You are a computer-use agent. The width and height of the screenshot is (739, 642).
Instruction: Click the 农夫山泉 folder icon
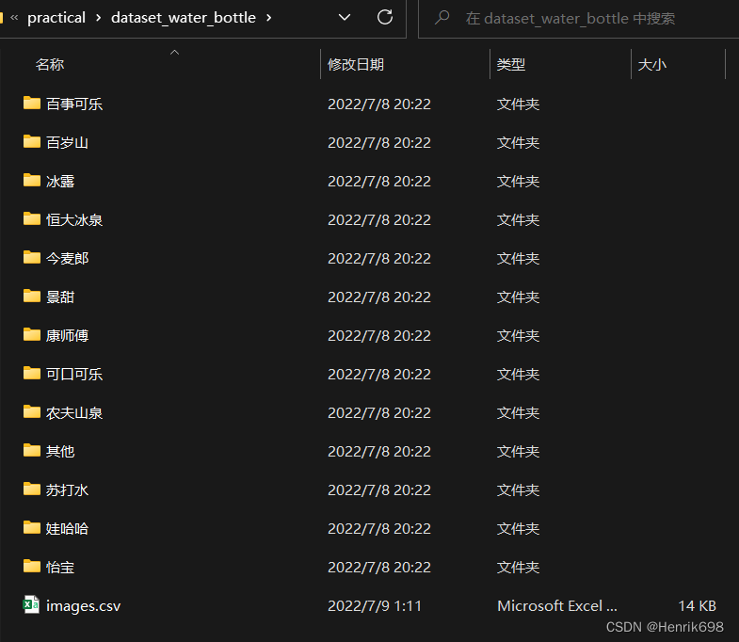click(32, 412)
